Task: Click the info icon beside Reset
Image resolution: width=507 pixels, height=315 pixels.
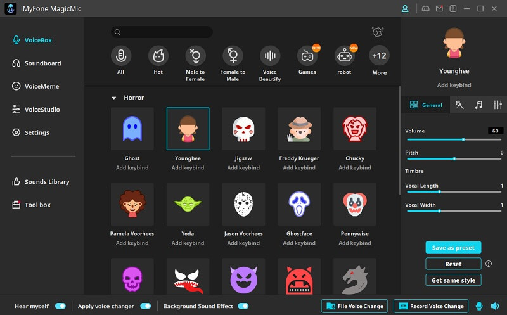Action: [488, 264]
